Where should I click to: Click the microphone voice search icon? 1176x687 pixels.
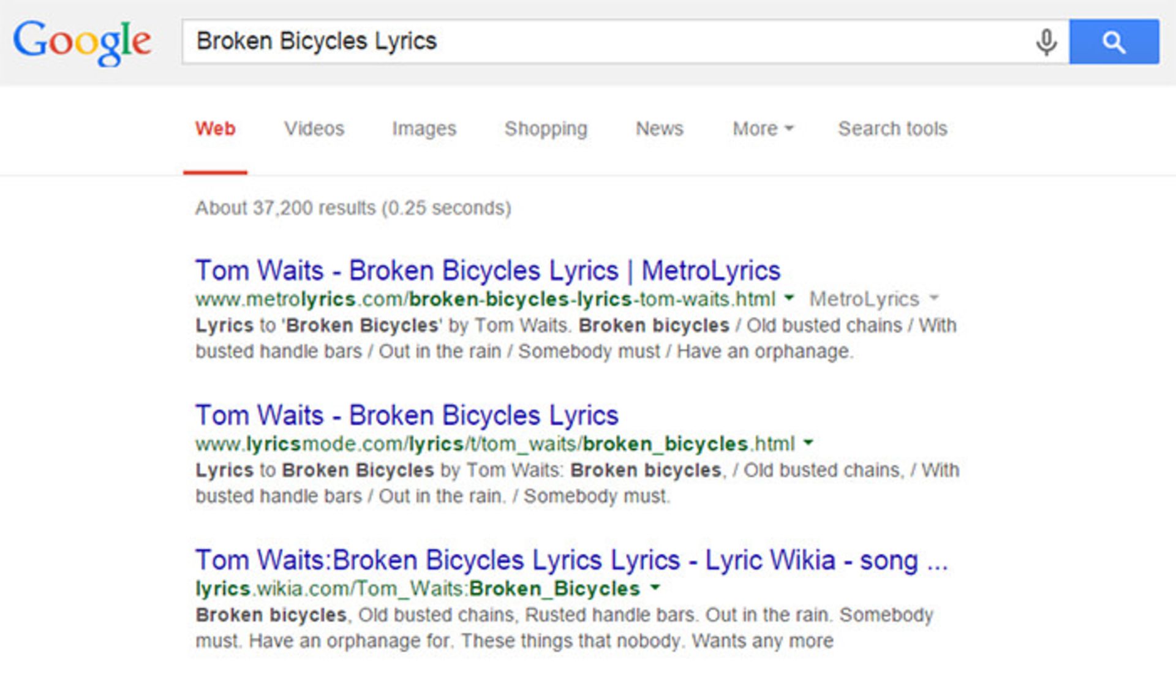point(1046,42)
